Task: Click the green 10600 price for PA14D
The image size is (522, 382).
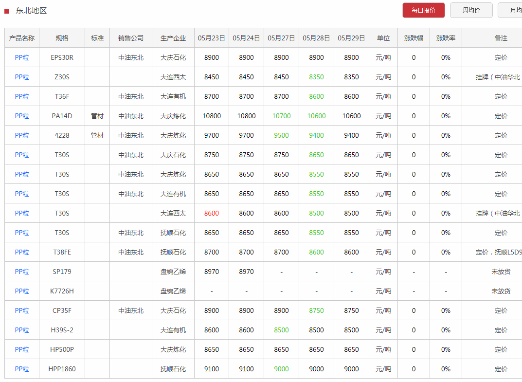Action: pos(316,116)
